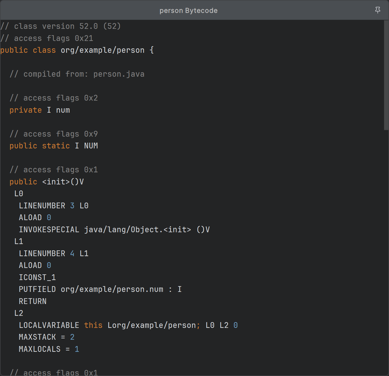This screenshot has width=389, height=376.
Task: Click the '// access flags 0x9' comment
Action: click(x=54, y=134)
